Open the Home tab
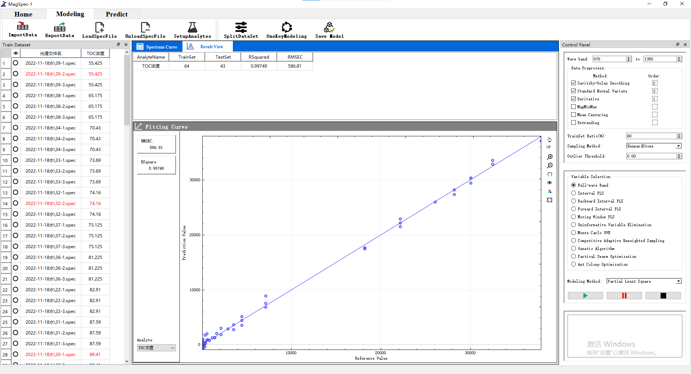 pyautogui.click(x=23, y=14)
